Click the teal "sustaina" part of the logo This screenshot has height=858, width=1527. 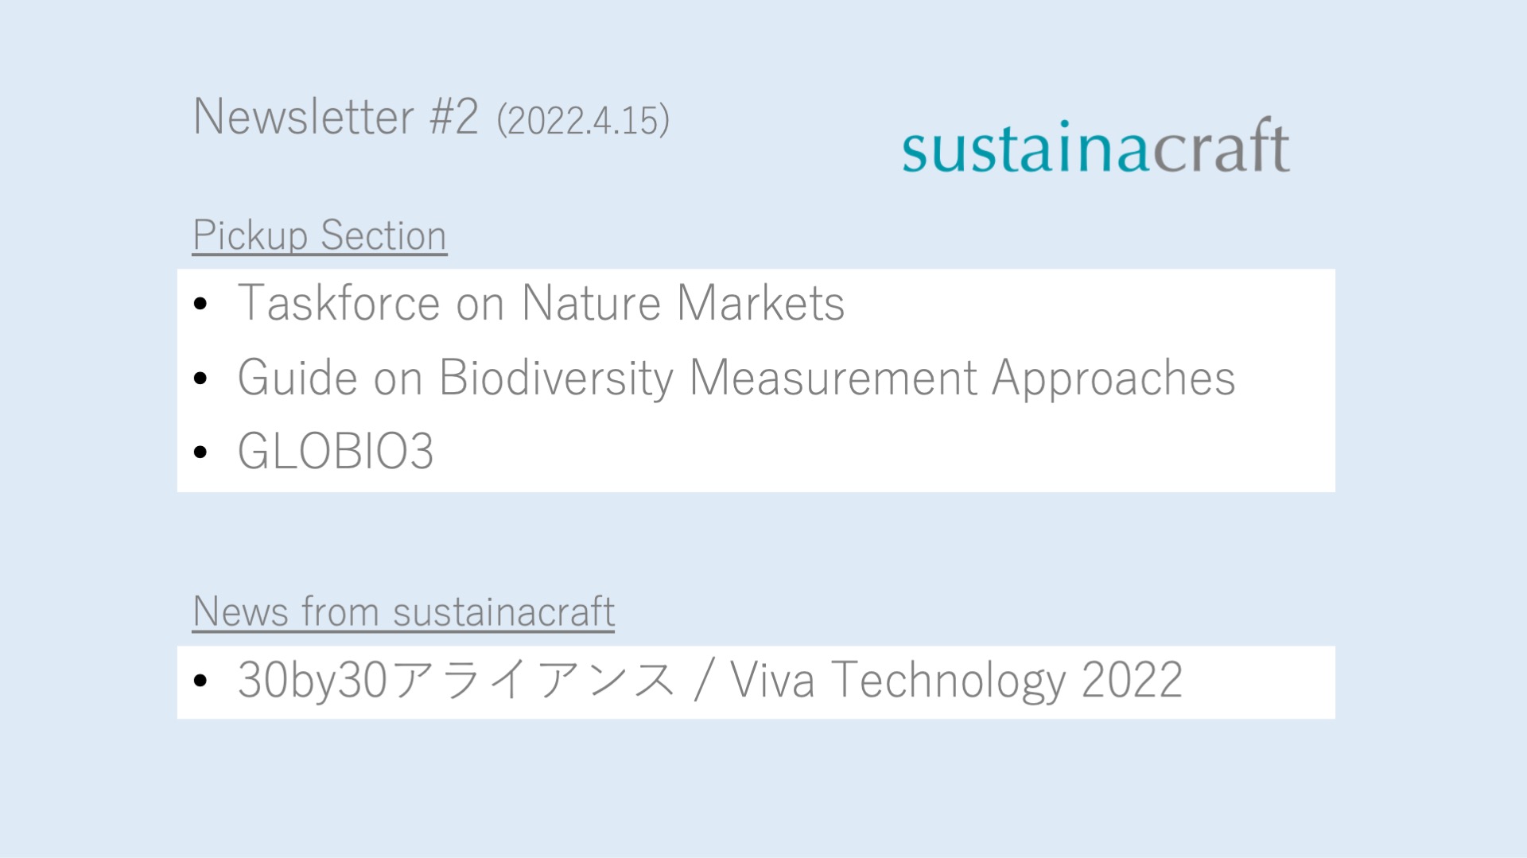1026,148
